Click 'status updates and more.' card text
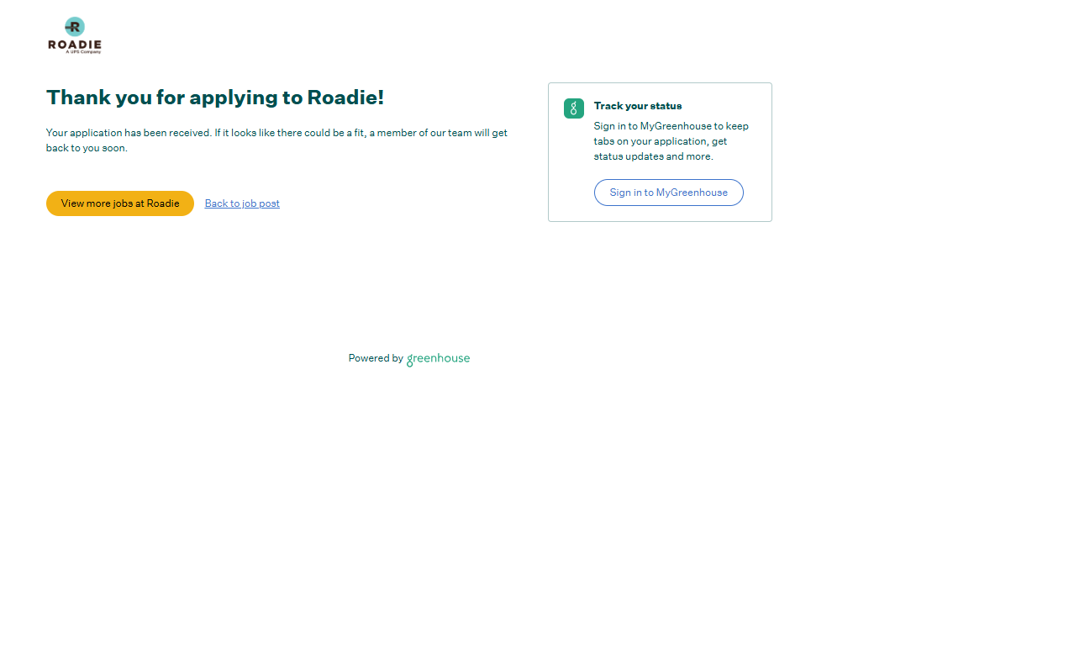The image size is (1090, 660). pyautogui.click(x=653, y=156)
